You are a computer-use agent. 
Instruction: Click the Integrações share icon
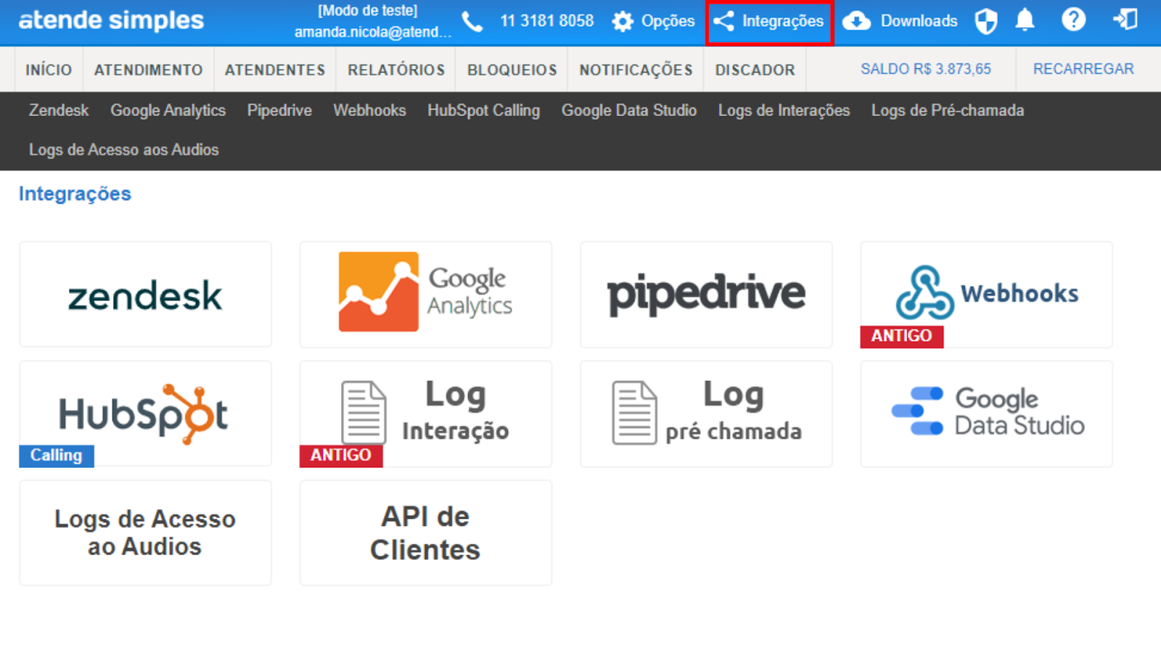tap(723, 21)
